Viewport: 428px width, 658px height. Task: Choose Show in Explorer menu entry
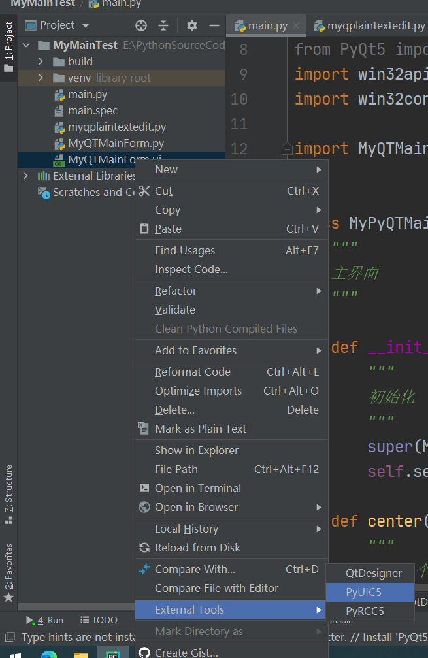coord(231,450)
